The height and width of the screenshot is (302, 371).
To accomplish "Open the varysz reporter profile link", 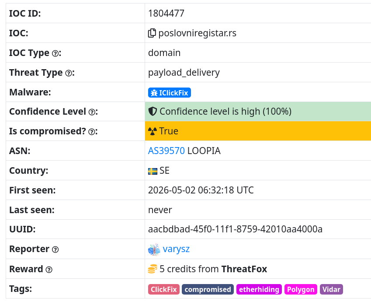I will [176, 249].
